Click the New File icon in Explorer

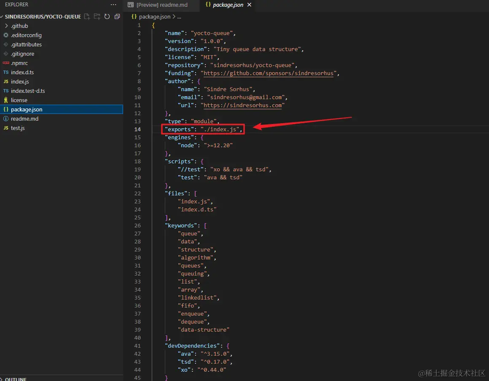pyautogui.click(x=87, y=16)
